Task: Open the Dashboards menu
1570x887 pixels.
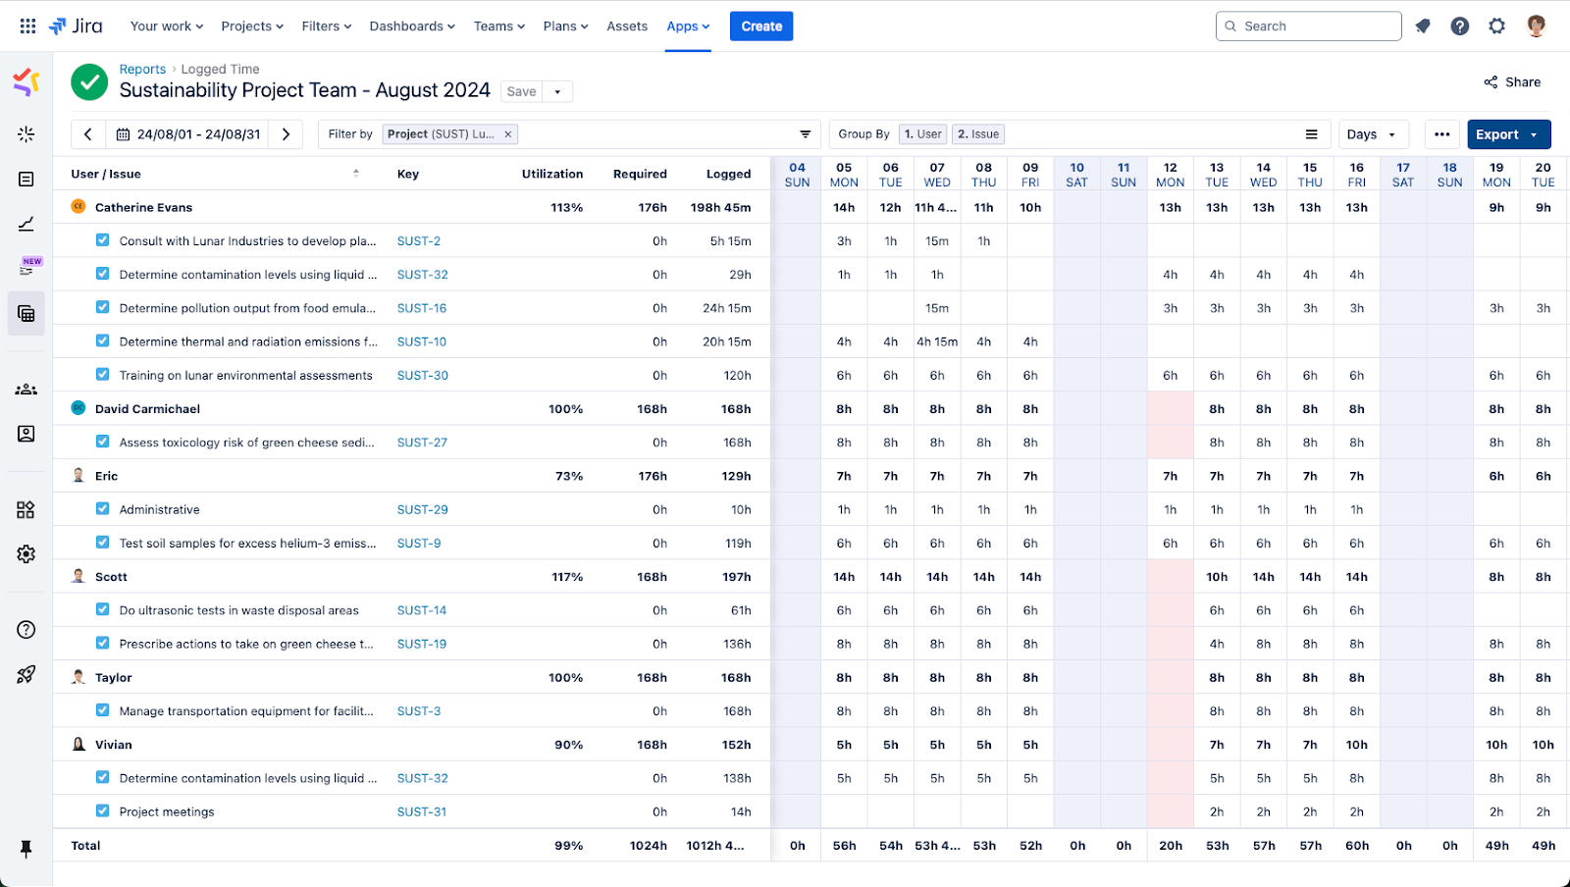Action: 412,26
